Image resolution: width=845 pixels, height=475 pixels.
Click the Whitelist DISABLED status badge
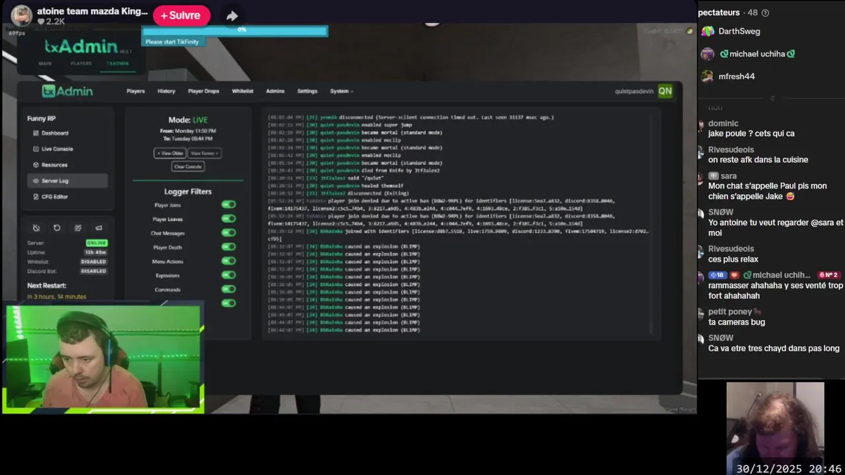pyautogui.click(x=94, y=261)
